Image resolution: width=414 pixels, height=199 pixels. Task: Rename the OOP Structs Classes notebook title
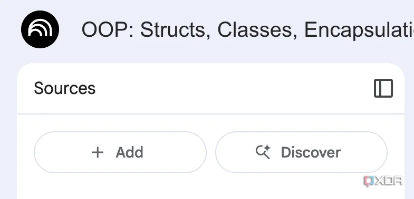pos(248,30)
